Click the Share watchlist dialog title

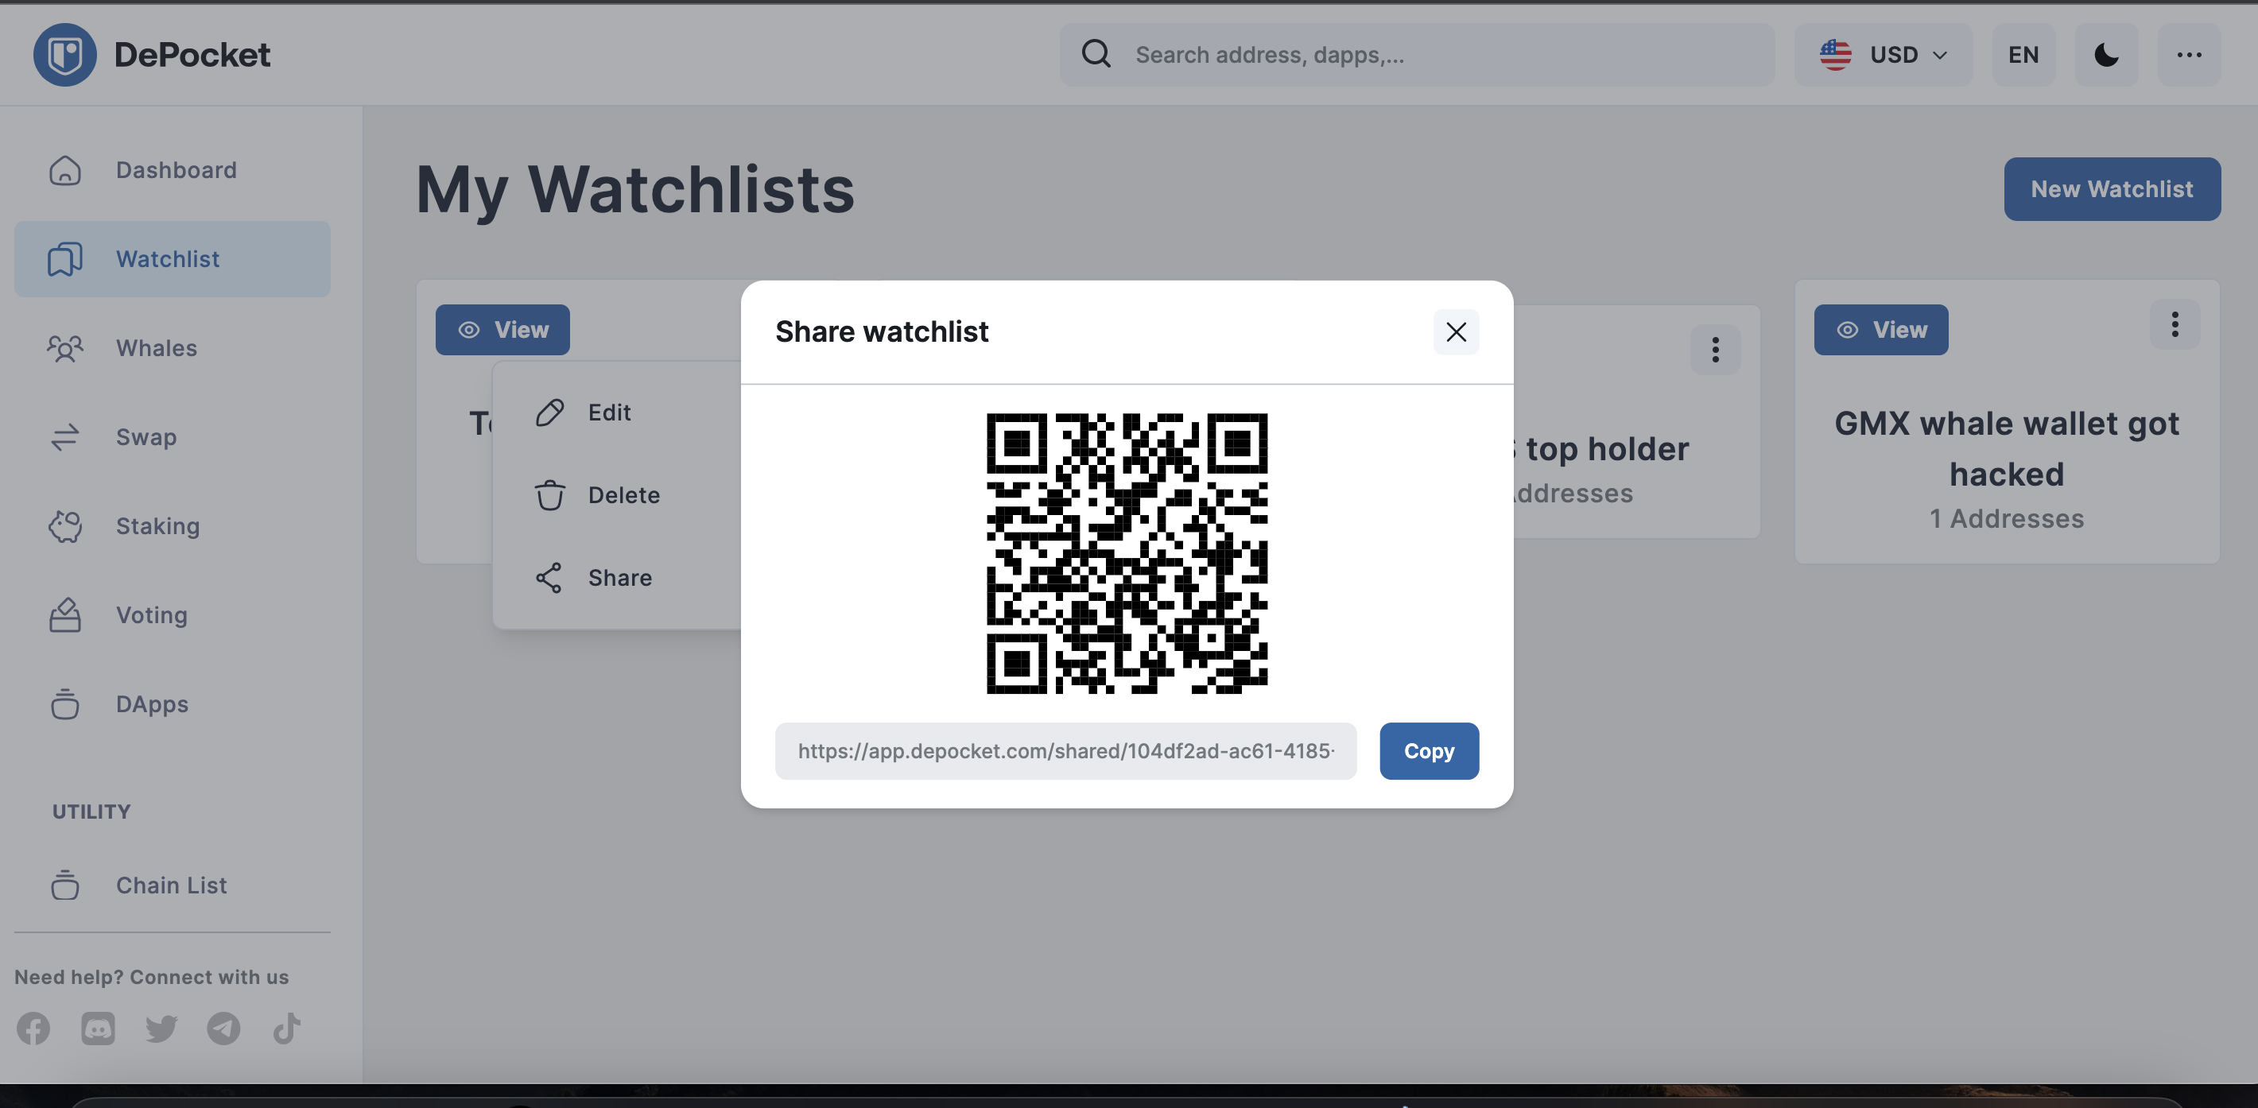tap(881, 331)
